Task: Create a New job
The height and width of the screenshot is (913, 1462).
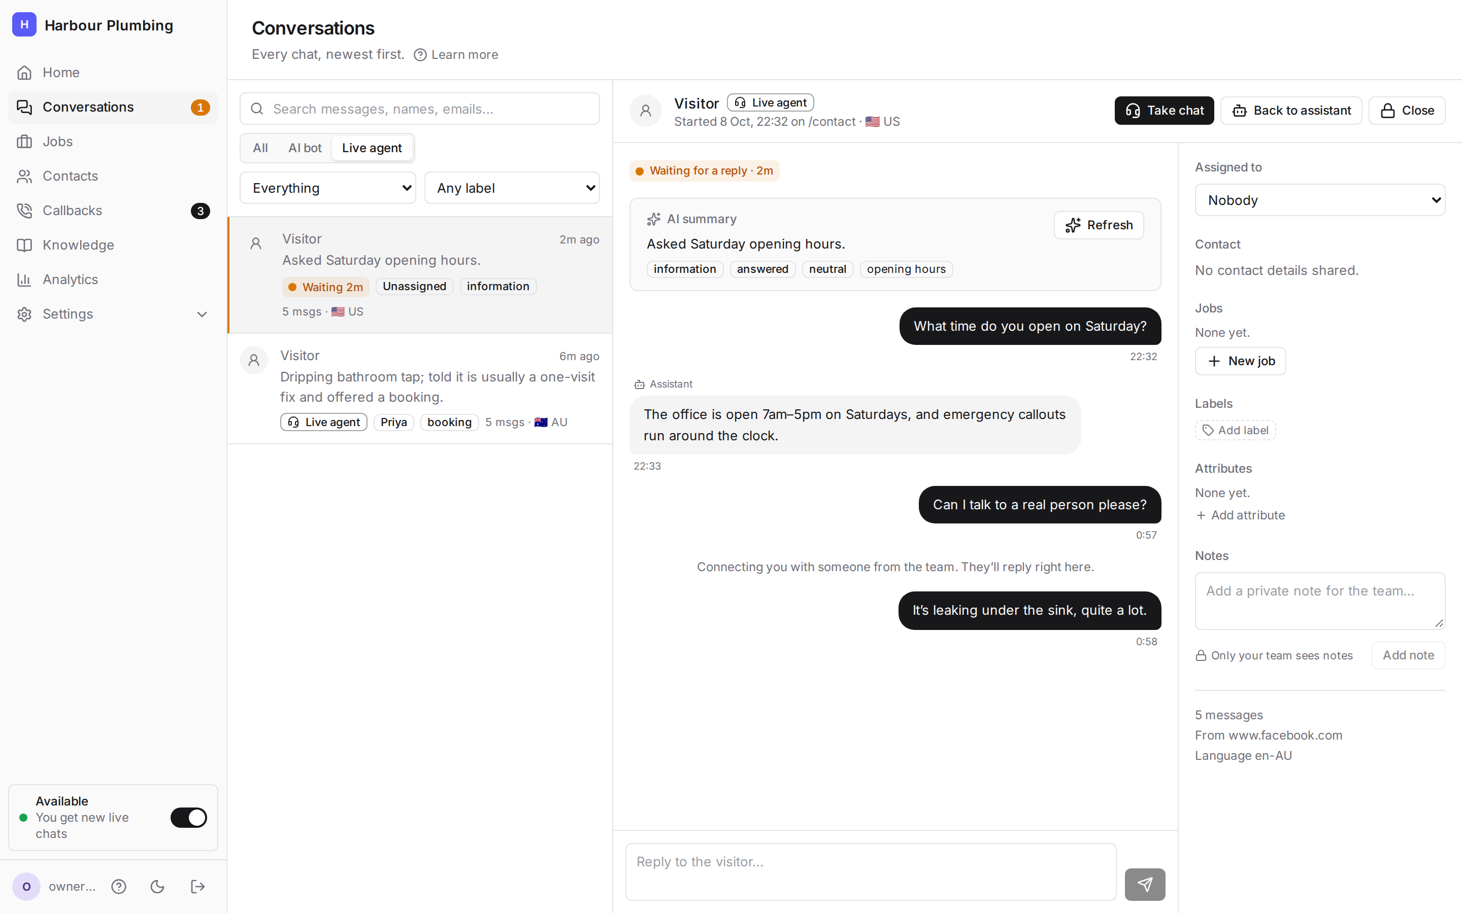Action: tap(1241, 361)
